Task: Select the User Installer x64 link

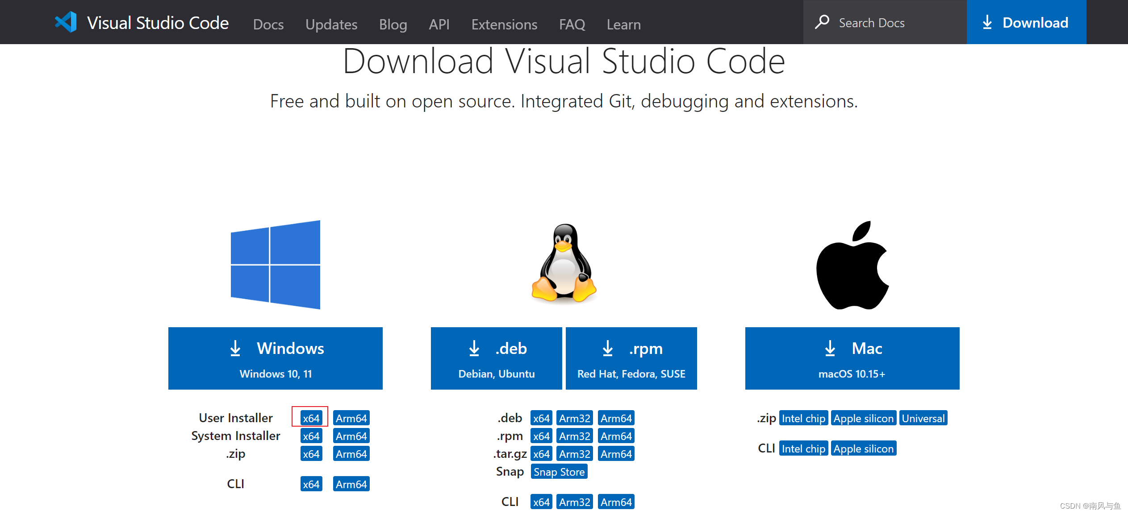Action: pos(311,418)
